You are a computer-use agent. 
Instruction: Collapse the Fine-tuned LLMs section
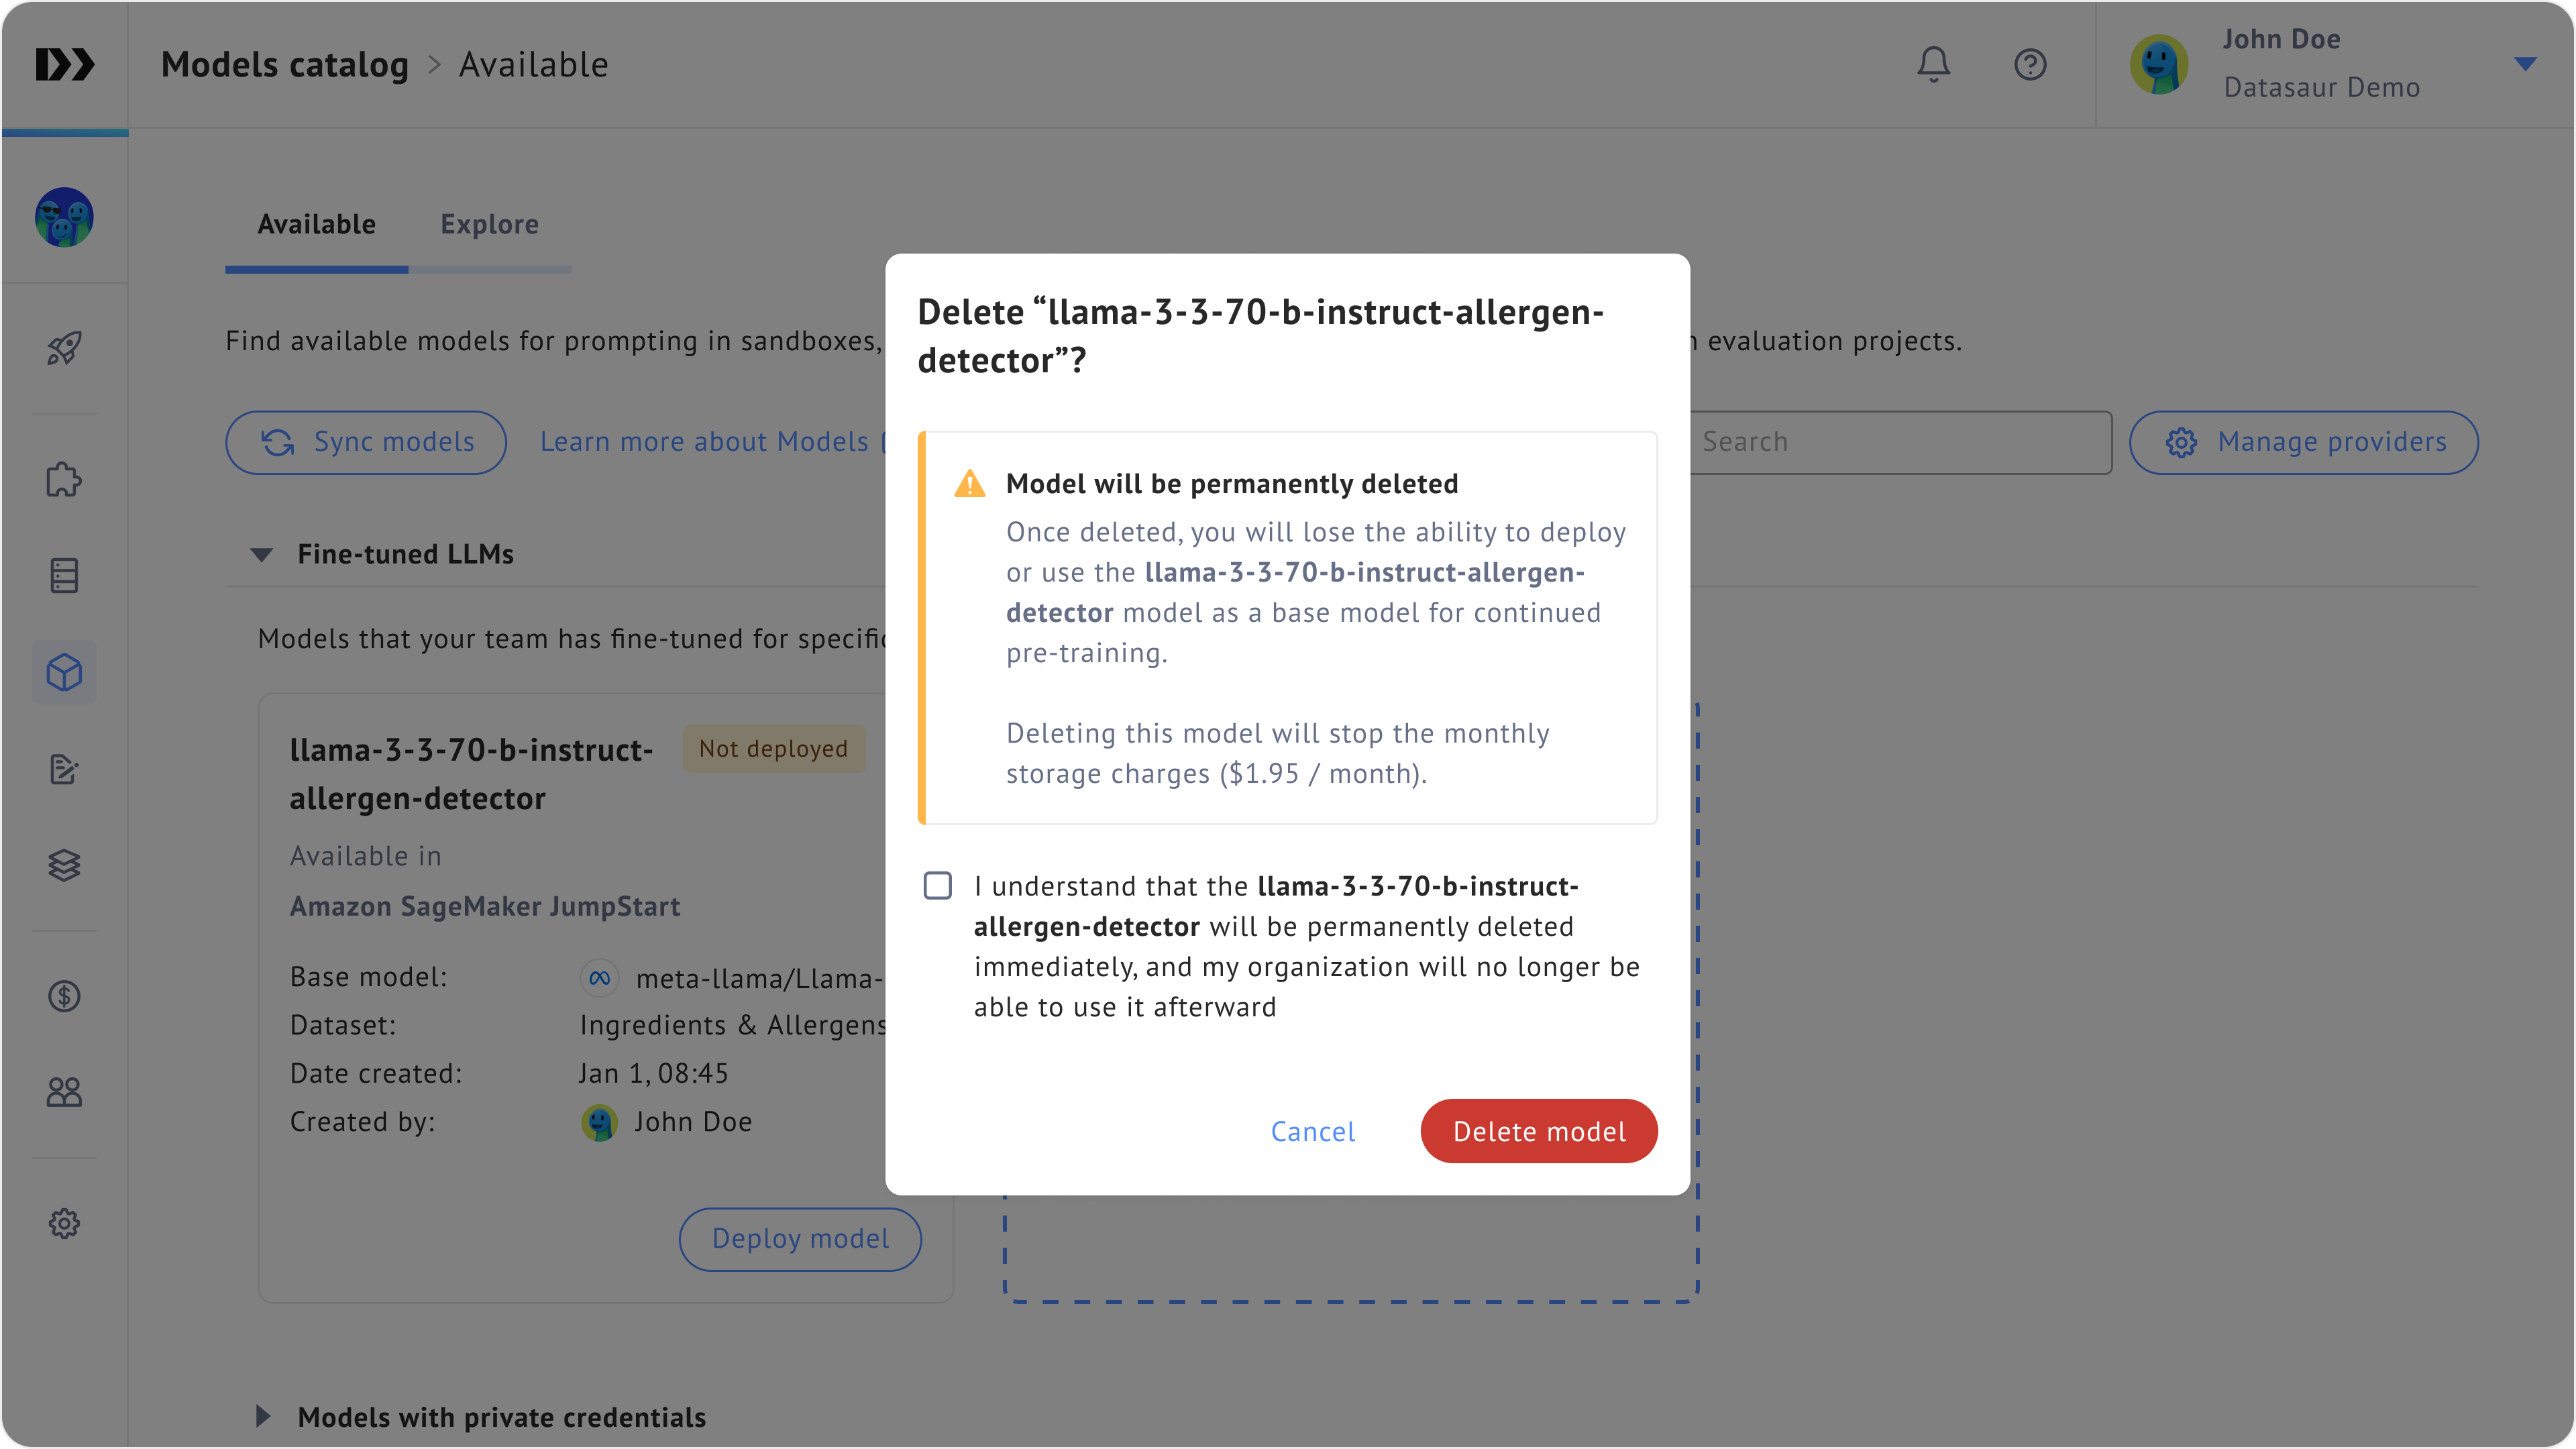[262, 555]
